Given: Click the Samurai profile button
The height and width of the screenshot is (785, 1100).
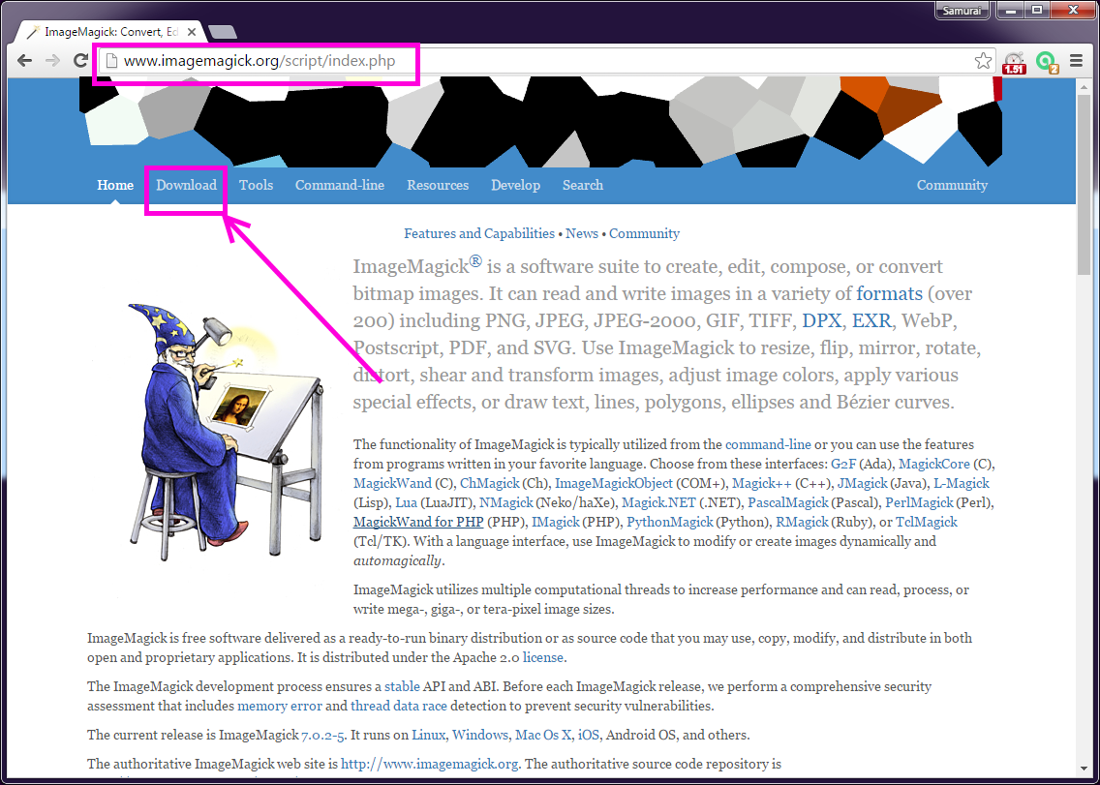Looking at the screenshot, I should [x=962, y=10].
